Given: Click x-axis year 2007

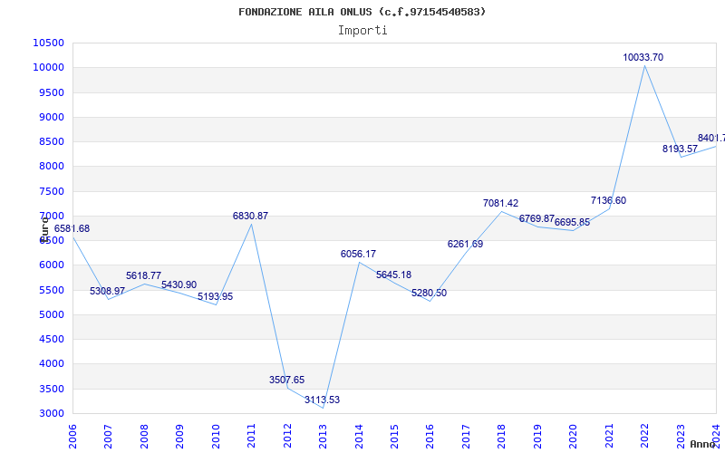Looking at the screenshot, I should (108, 437).
